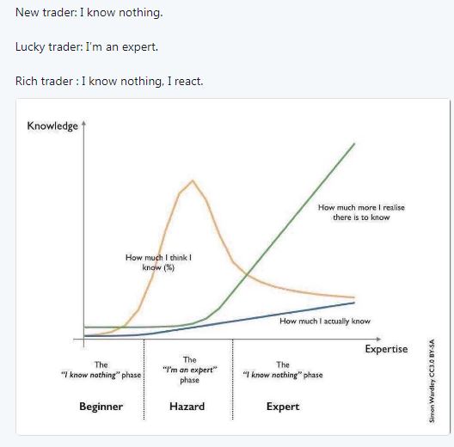
Task: Click the Simon Wardley CC3.0 BY-SA credit
Action: point(432,381)
